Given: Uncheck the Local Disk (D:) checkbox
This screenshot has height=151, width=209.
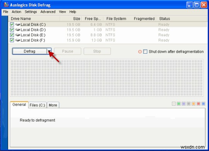Looking at the screenshot, I should tap(12, 30).
